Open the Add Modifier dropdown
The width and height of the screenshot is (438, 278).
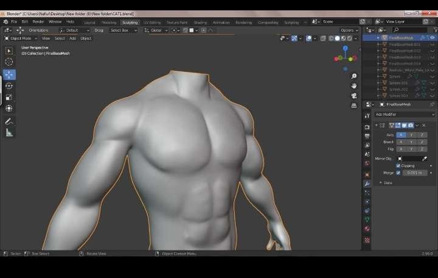click(405, 115)
